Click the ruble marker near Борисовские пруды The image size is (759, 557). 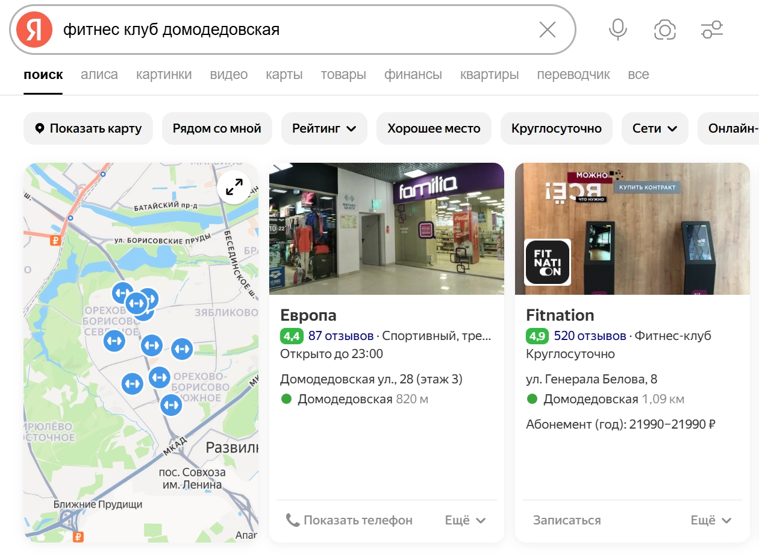pos(55,241)
